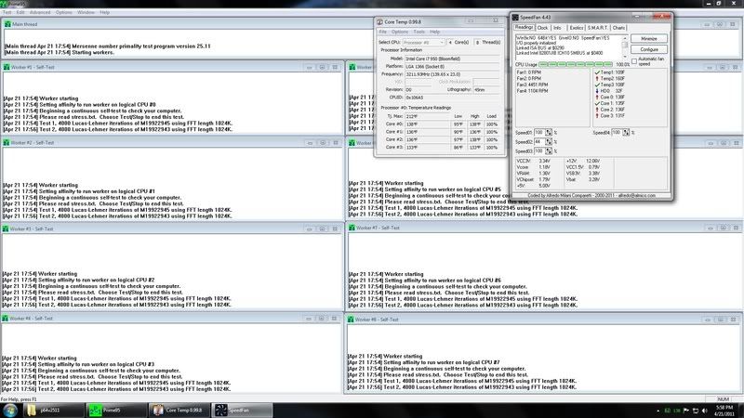This screenshot has width=744, height=418.
Task: Switch to SpeedFan S.M.A.R.T. tab
Action: (x=598, y=28)
